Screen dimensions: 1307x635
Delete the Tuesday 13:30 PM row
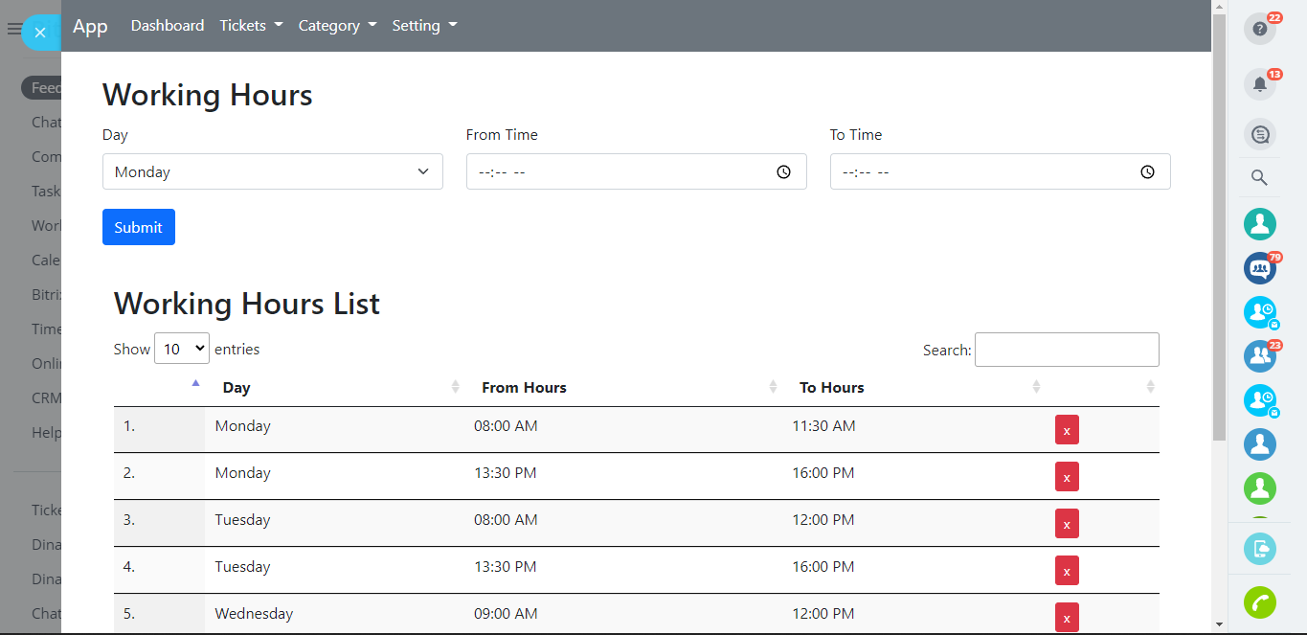(x=1067, y=571)
